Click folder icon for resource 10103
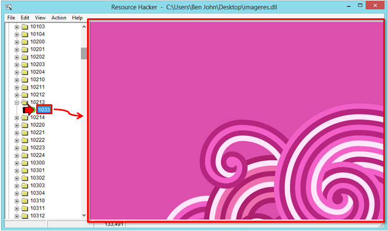Screen dimensions: 388x231 [24, 27]
